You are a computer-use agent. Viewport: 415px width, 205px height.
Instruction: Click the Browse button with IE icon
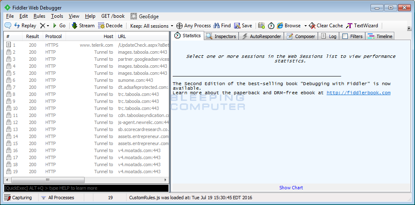289,26
